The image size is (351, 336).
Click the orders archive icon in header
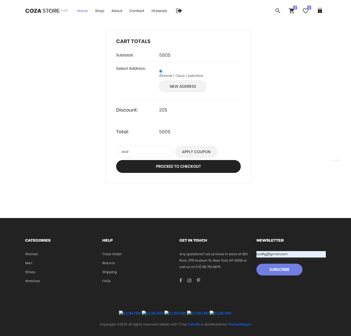[320, 11]
